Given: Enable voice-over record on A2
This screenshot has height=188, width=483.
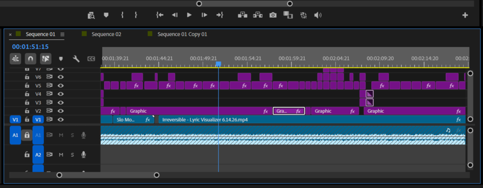Looking at the screenshot, I should point(84,154).
